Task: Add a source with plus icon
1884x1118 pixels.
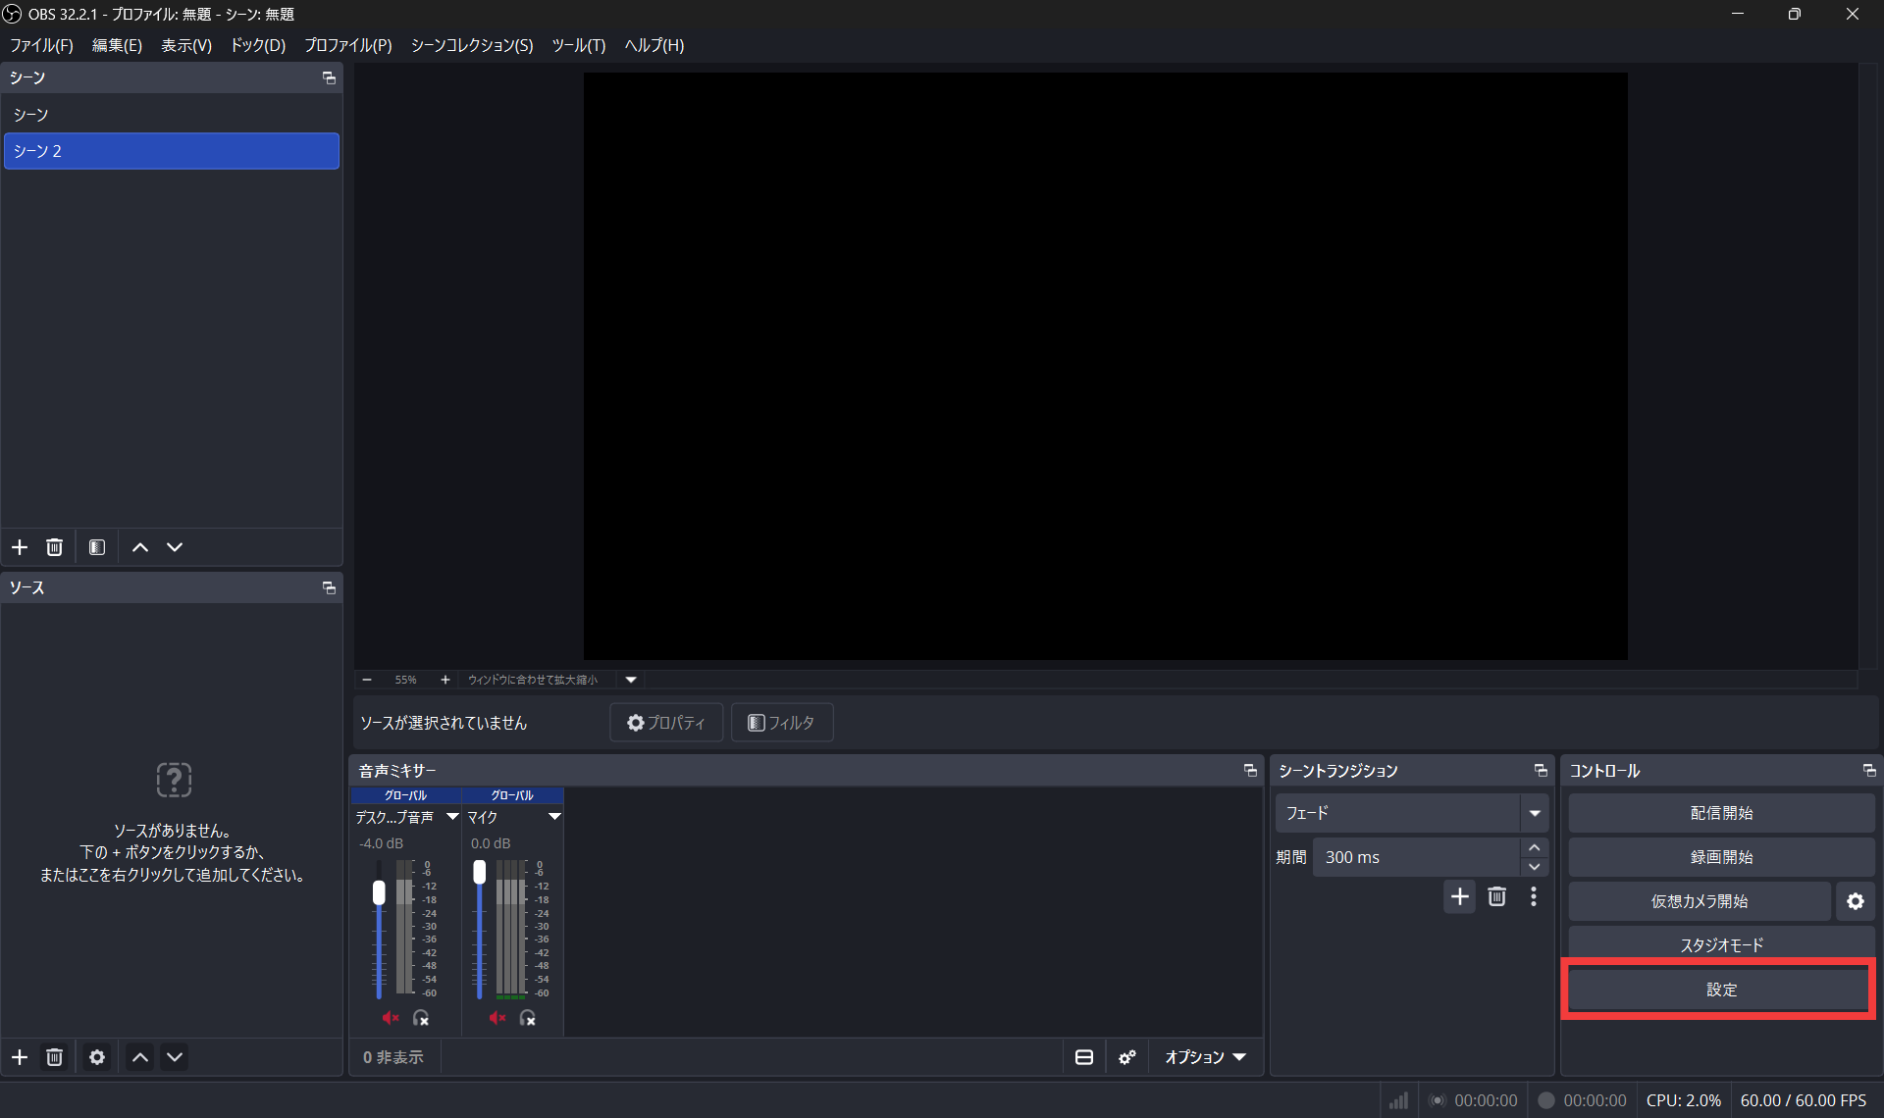Action: coord(20,1057)
